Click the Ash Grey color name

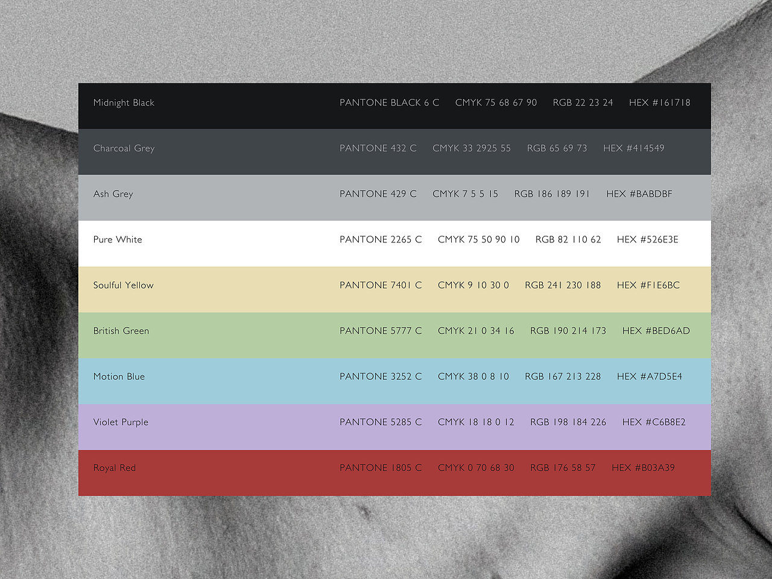113,194
